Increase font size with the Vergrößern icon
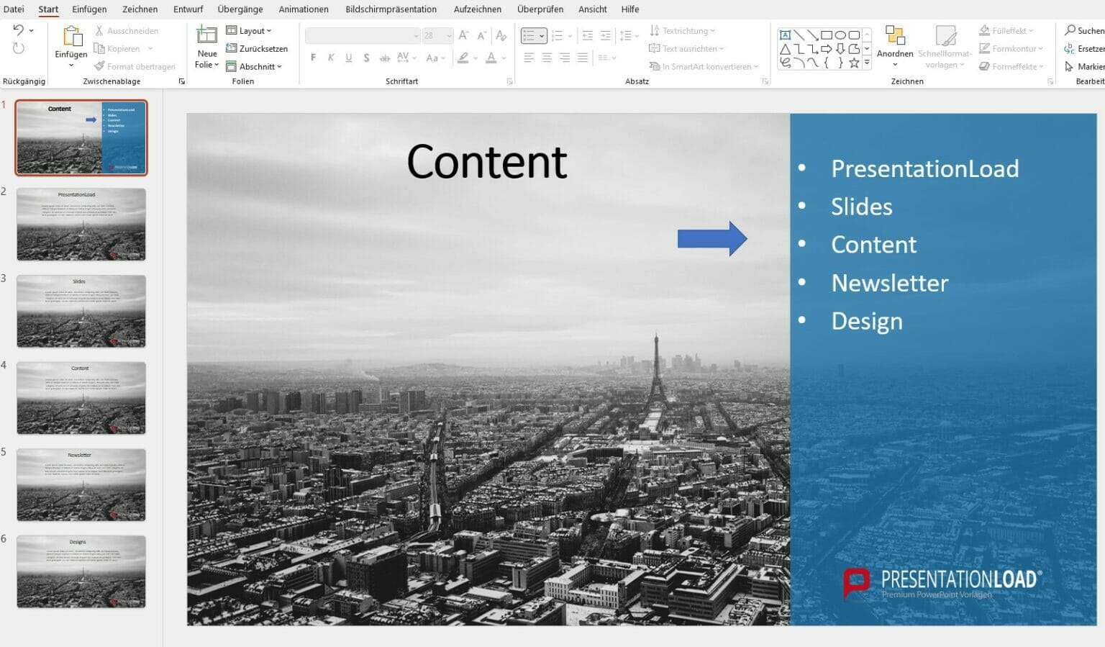 pyautogui.click(x=463, y=34)
